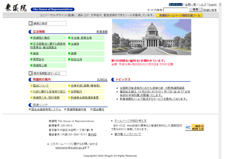Open 各種手続(請願・陳情等) link
This screenshot has height=159, width=225.
click(86, 85)
